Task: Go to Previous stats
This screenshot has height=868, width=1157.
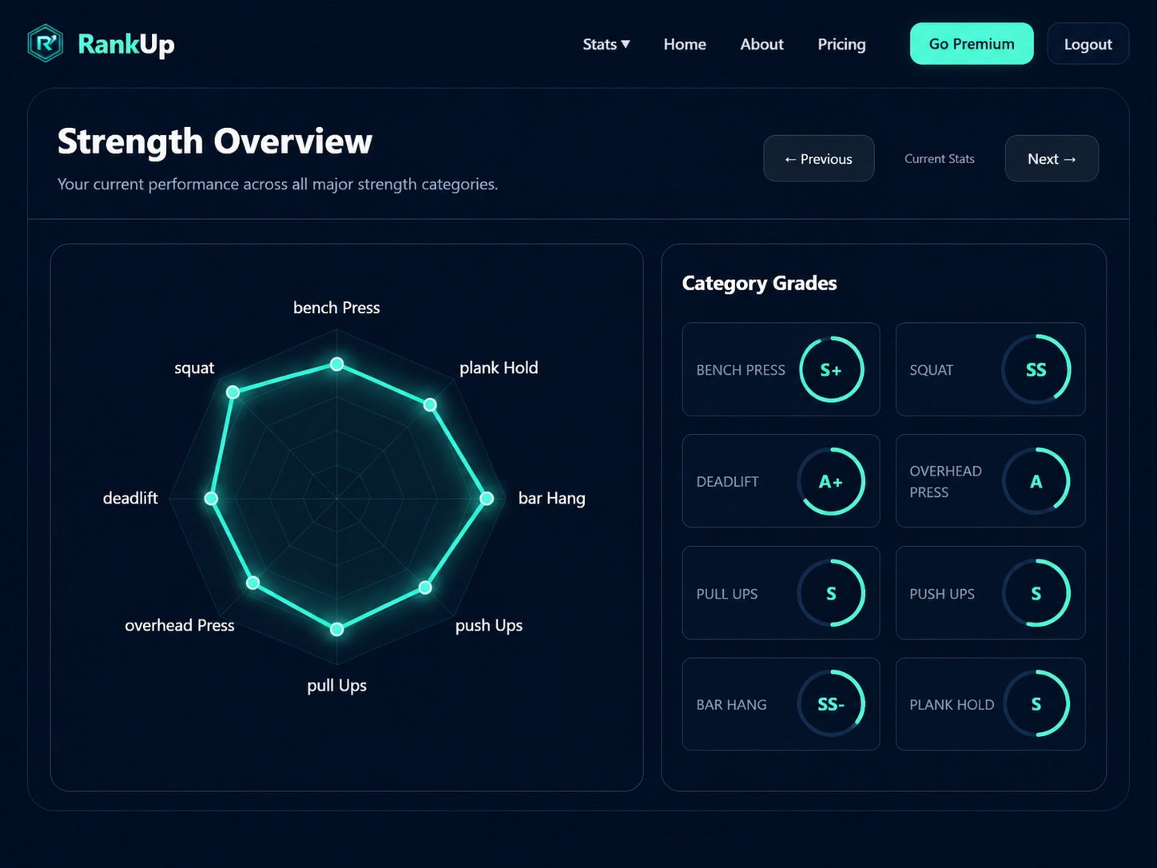Action: click(x=818, y=158)
